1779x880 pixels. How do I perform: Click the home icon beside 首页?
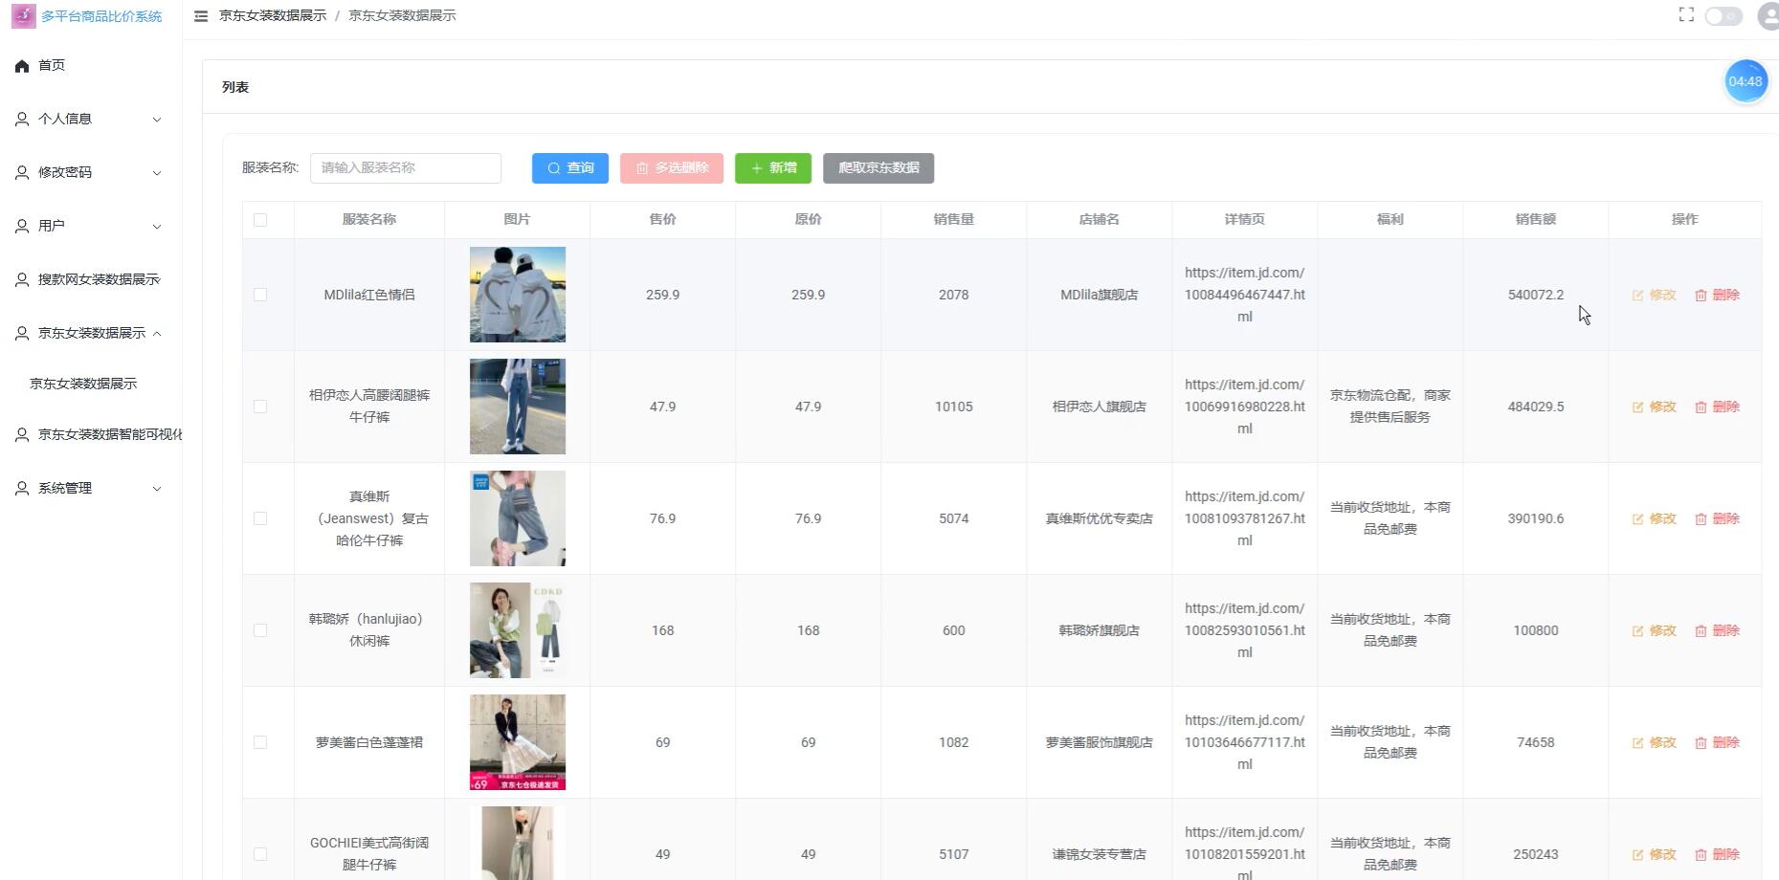pyautogui.click(x=22, y=65)
